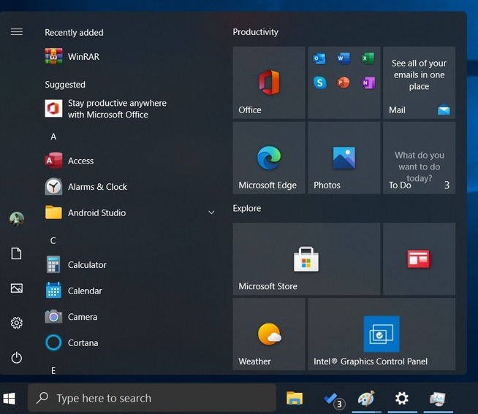This screenshot has width=478, height=414.
Task: Click the letter C section header
Action: pyautogui.click(x=53, y=241)
